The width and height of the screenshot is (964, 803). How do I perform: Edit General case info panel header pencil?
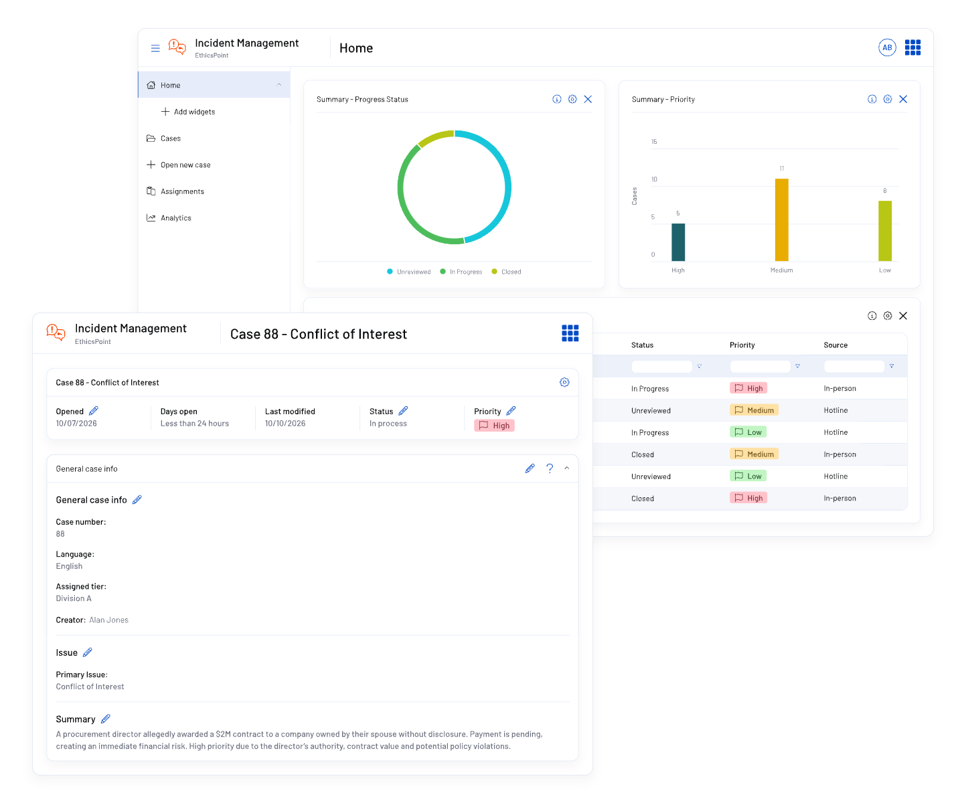[530, 468]
